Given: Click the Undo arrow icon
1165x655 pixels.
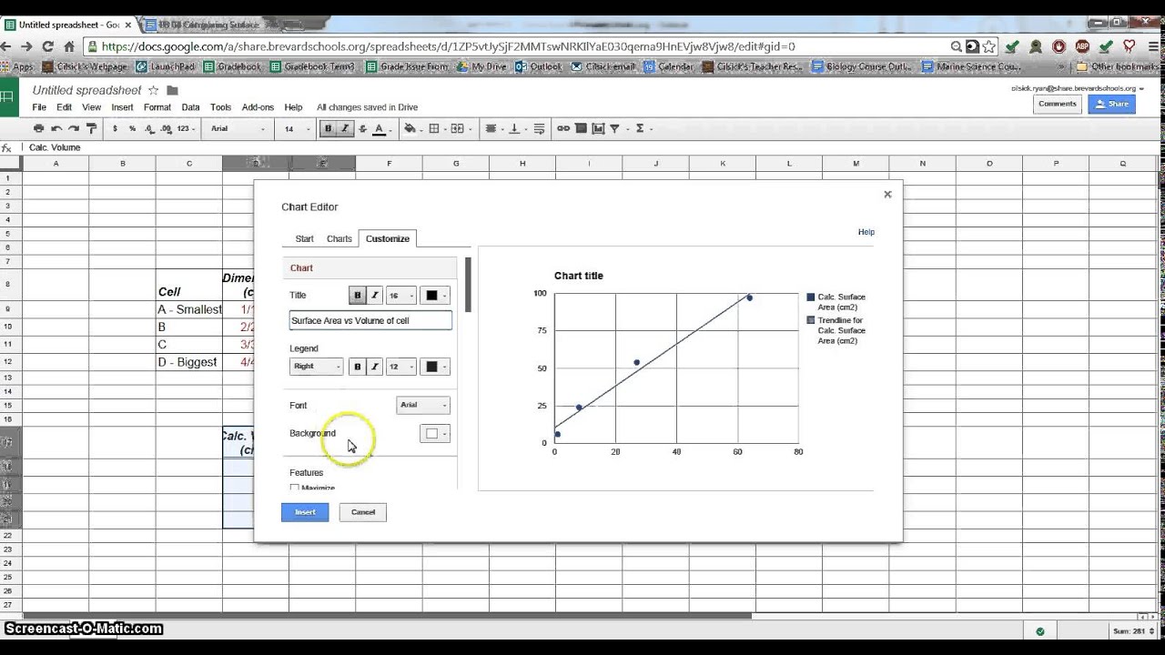Looking at the screenshot, I should click(x=56, y=128).
